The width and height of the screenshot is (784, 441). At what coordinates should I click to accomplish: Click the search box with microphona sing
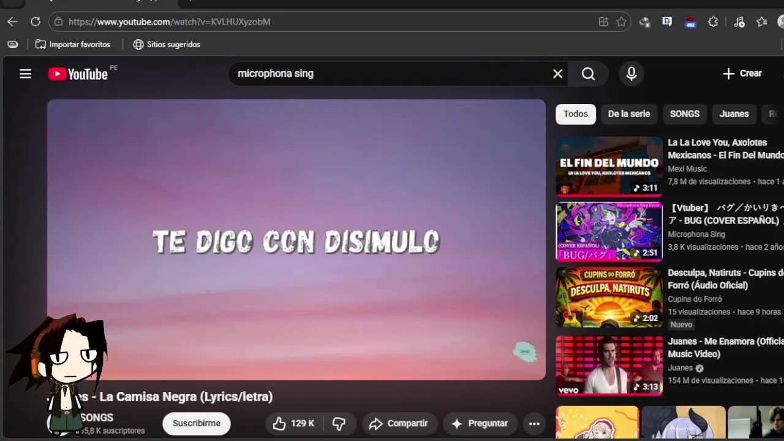(x=392, y=73)
